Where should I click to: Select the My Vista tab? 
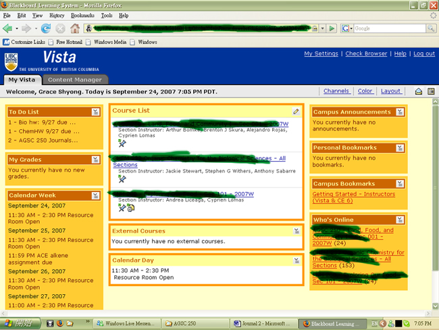22,80
